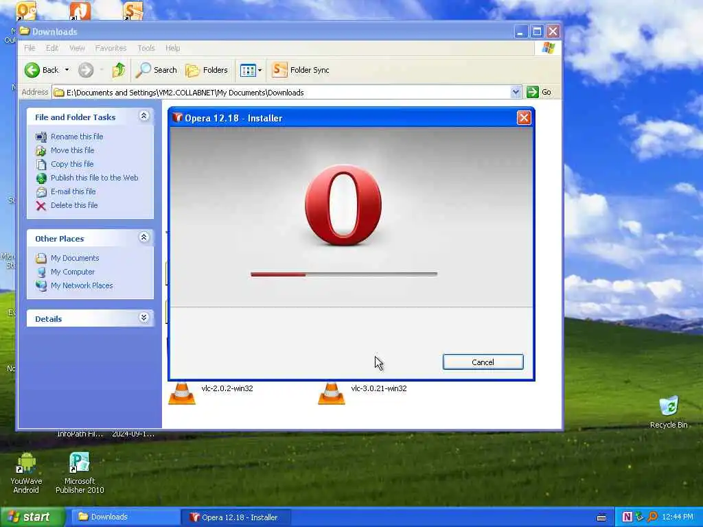Go up one folder level icon

click(119, 70)
